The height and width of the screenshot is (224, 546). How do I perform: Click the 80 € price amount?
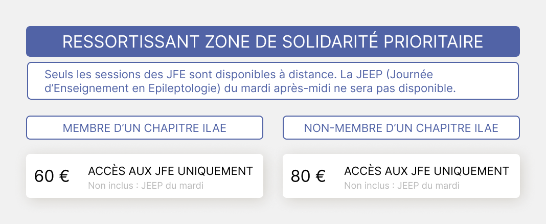308,176
